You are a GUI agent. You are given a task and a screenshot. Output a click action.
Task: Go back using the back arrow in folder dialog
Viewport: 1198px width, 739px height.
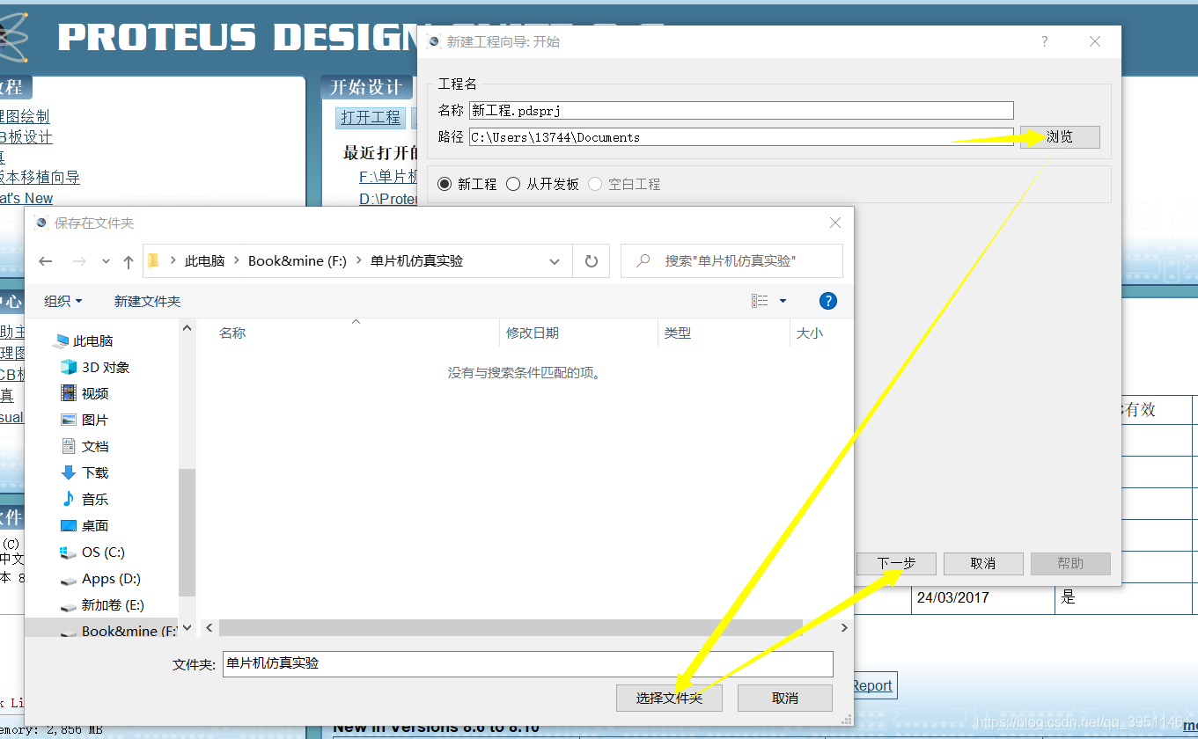[46, 261]
